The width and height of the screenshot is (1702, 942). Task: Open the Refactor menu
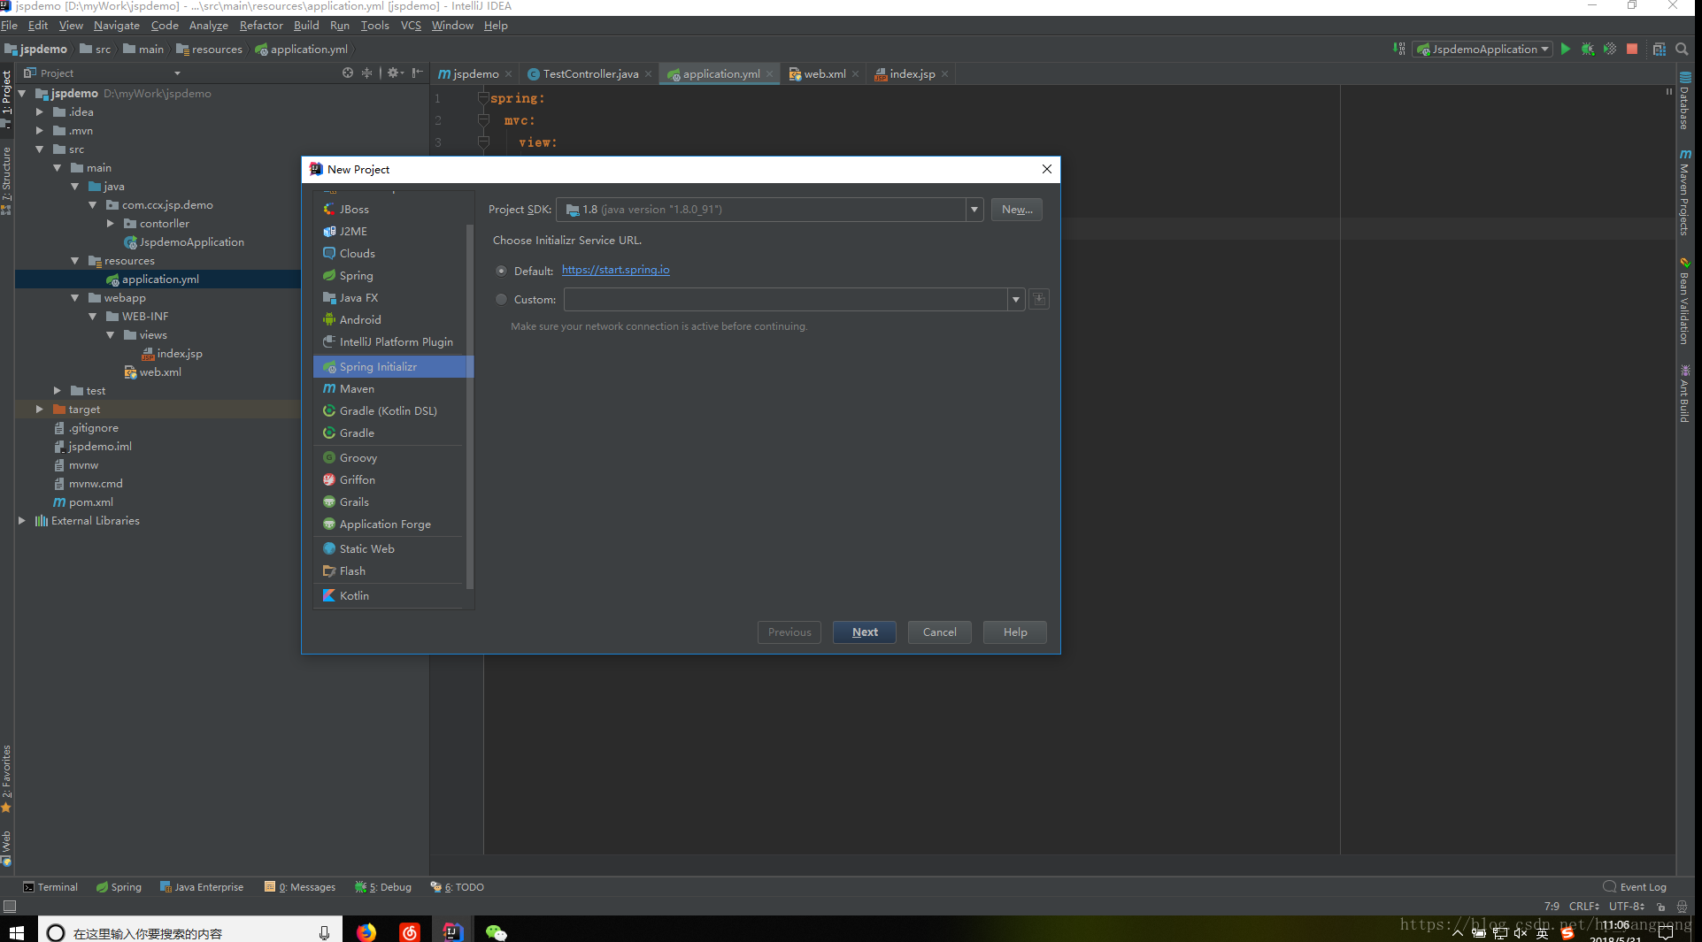pos(261,26)
